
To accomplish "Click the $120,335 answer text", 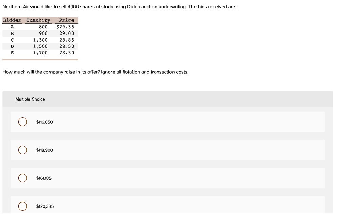I will coord(44,206).
